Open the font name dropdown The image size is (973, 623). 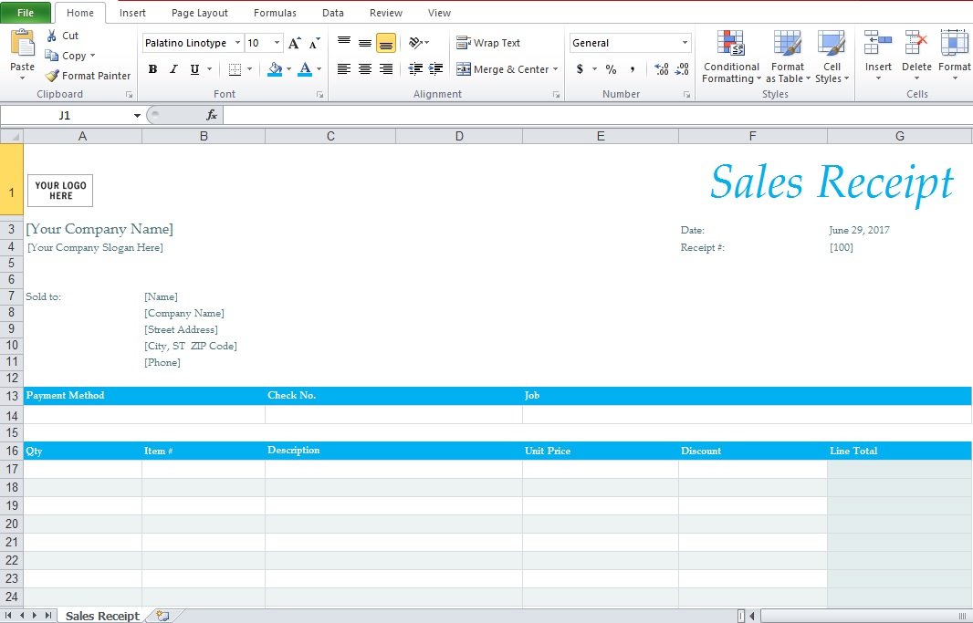pos(237,43)
